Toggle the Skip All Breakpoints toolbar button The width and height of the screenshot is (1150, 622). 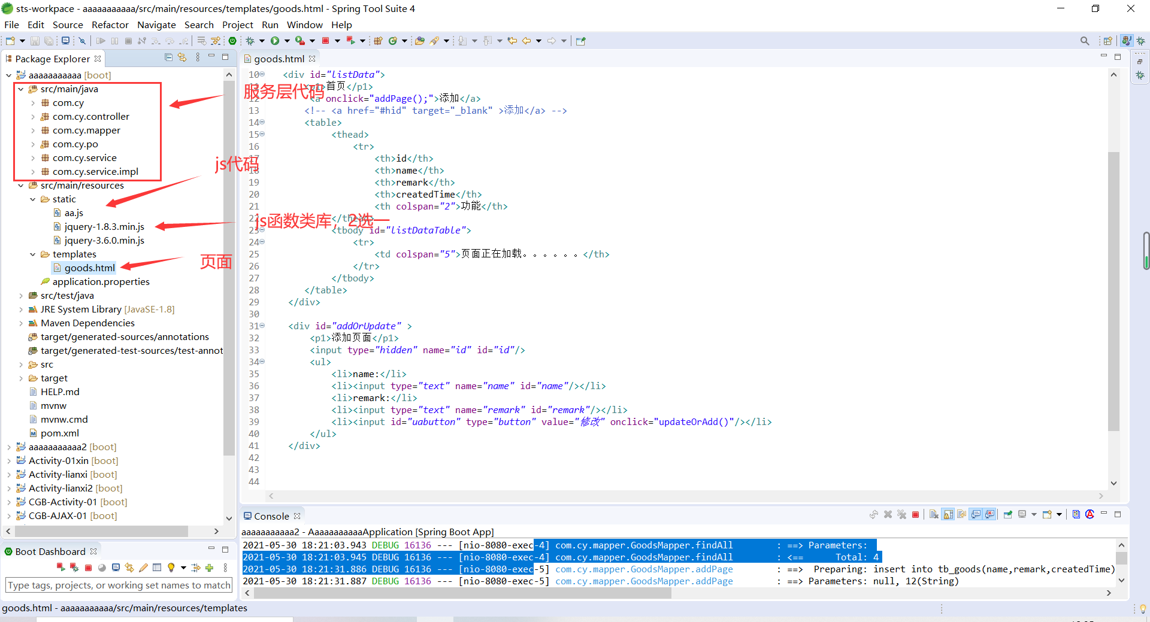[x=82, y=41]
